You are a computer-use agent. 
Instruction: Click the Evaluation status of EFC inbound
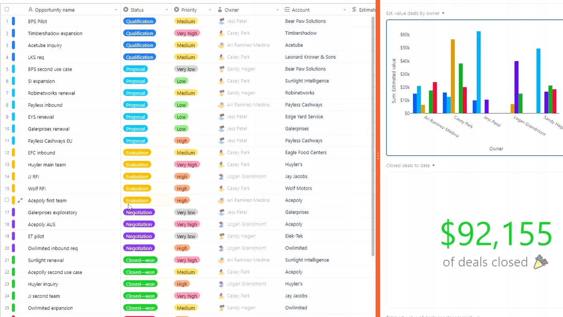pos(137,153)
